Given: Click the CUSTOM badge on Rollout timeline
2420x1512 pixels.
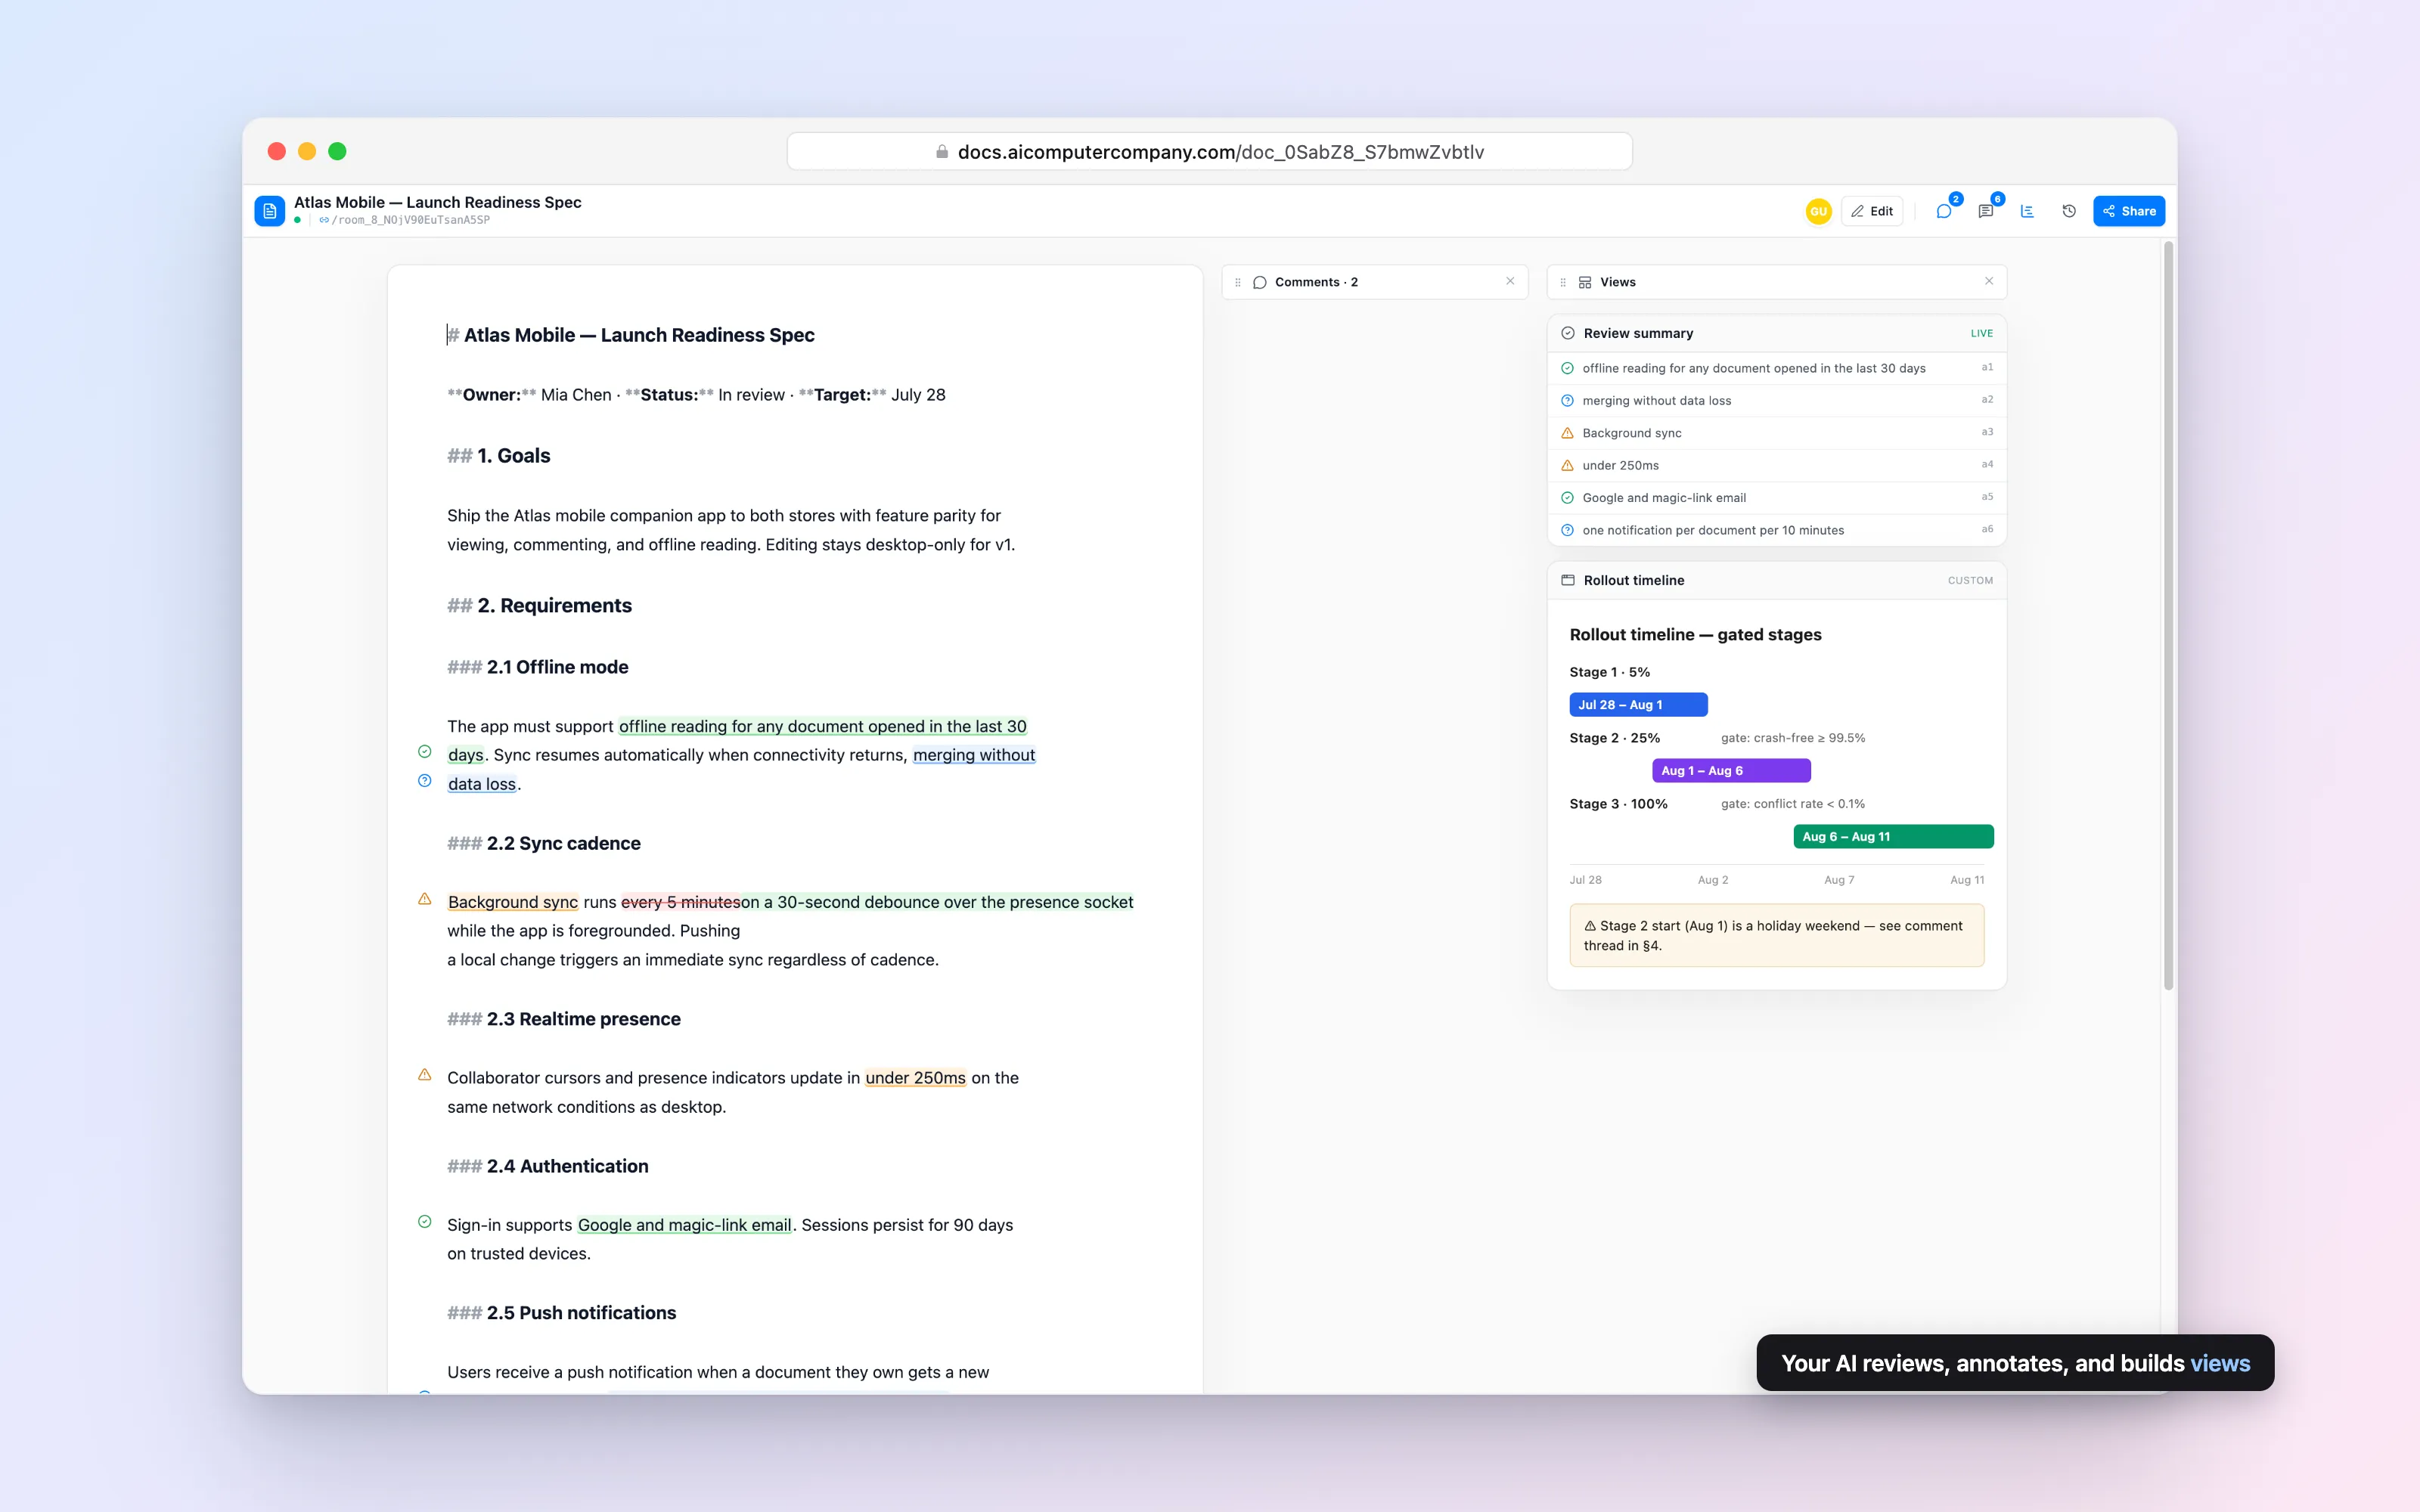Looking at the screenshot, I should point(1970,580).
